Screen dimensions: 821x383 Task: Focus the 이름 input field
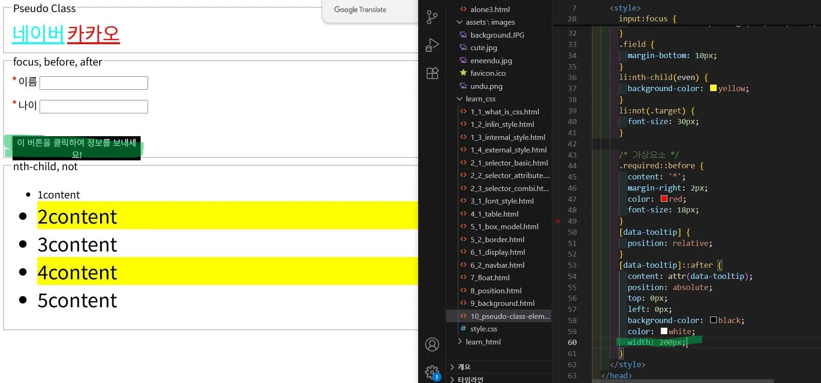click(x=94, y=83)
